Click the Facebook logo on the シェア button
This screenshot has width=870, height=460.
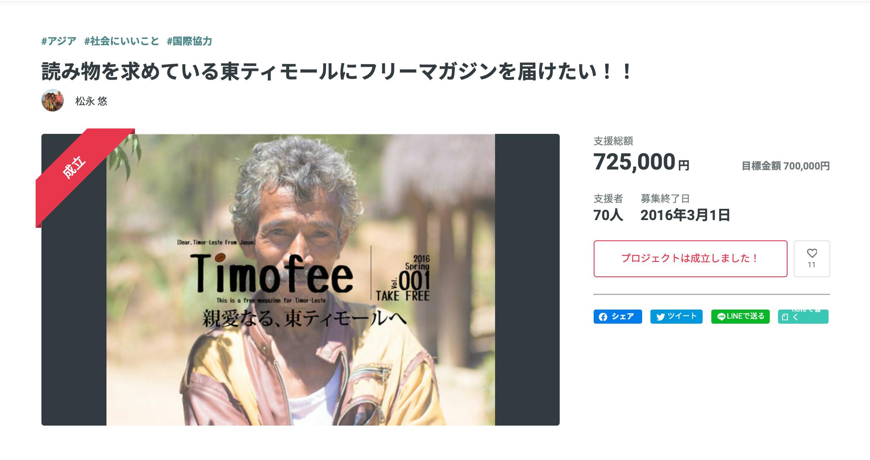point(603,317)
